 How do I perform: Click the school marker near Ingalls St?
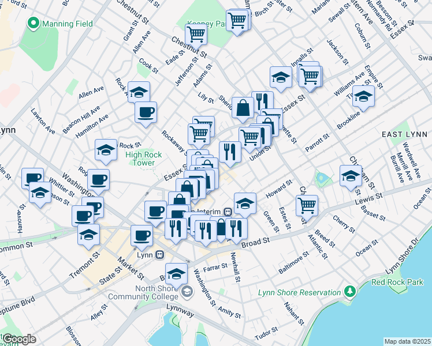tap(281, 78)
